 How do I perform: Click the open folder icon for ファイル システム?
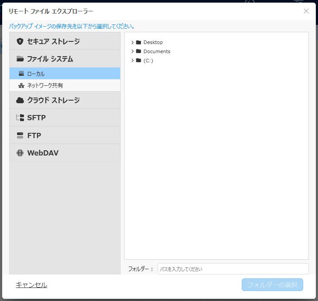(x=20, y=59)
